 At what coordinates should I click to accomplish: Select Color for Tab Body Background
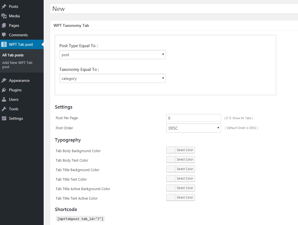point(185,150)
